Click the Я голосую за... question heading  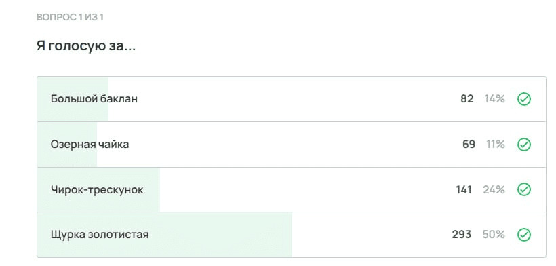[86, 46]
